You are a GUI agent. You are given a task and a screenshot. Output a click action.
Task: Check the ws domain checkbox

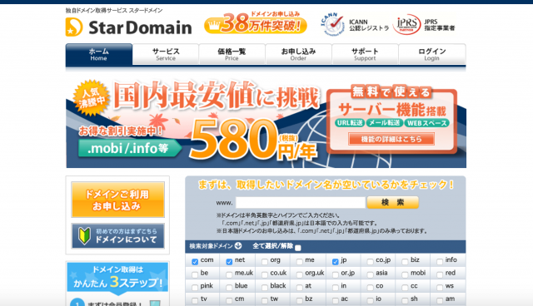pos(440,288)
